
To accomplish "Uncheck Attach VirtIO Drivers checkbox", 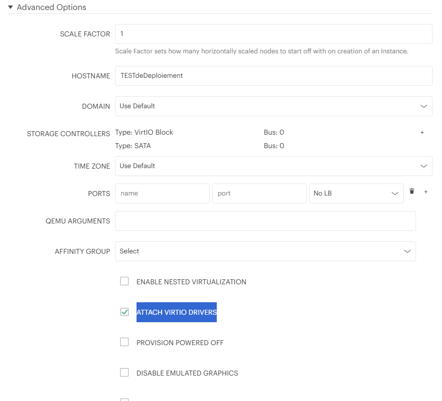I will [124, 312].
